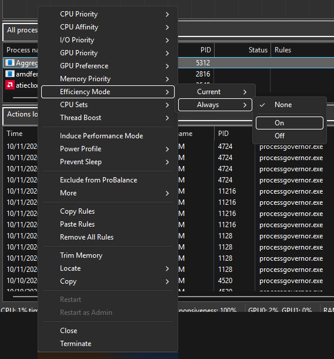The image size is (334, 359).
Task: Open the Power Profile submenu
Action: point(108,149)
